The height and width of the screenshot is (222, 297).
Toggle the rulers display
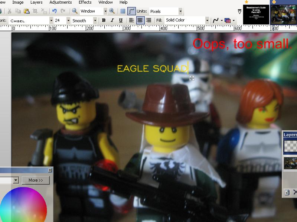click(x=131, y=11)
